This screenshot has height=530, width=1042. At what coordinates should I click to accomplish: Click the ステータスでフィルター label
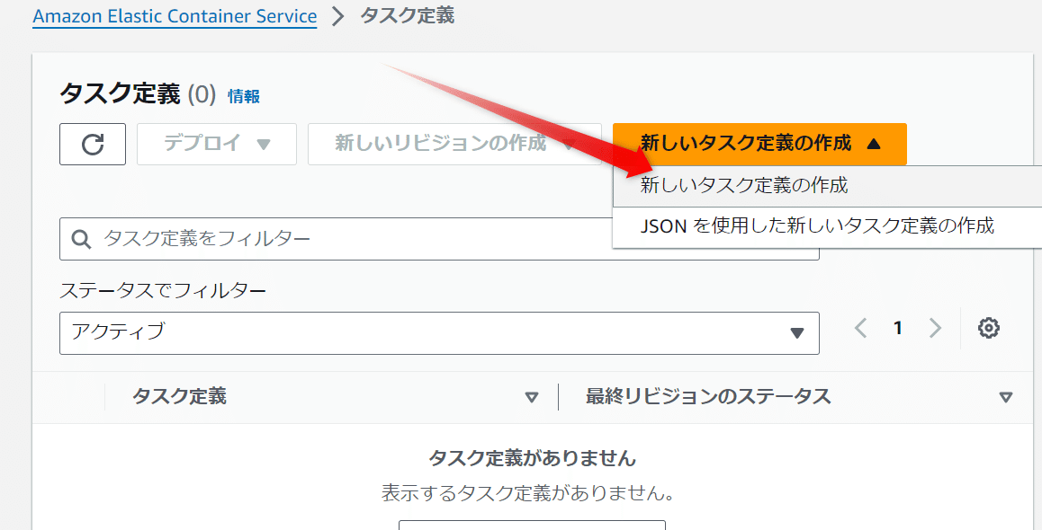click(x=163, y=290)
